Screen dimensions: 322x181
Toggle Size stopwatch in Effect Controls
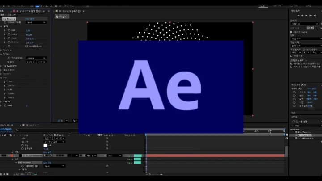click(9, 30)
